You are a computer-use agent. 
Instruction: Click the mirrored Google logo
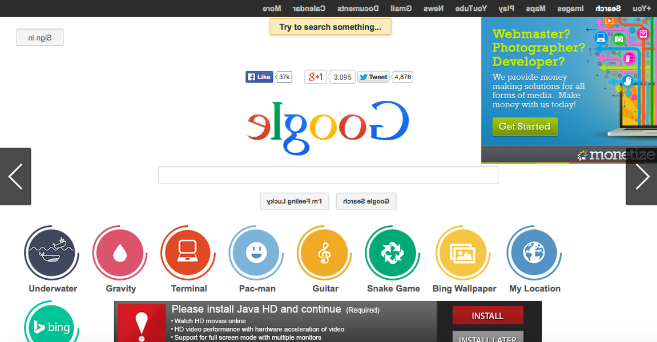pos(328,128)
